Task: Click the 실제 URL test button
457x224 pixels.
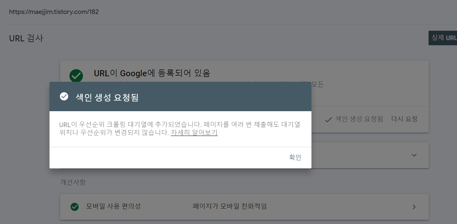Action: 443,38
